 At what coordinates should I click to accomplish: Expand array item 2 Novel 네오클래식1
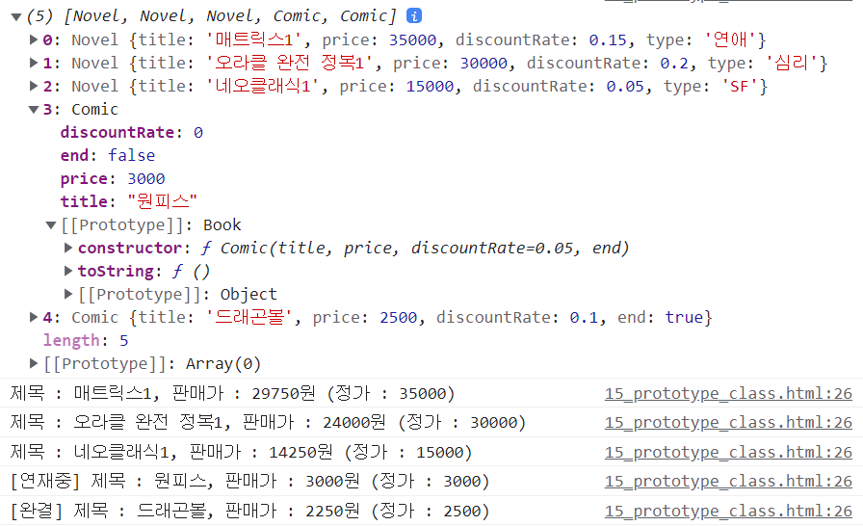[x=34, y=86]
